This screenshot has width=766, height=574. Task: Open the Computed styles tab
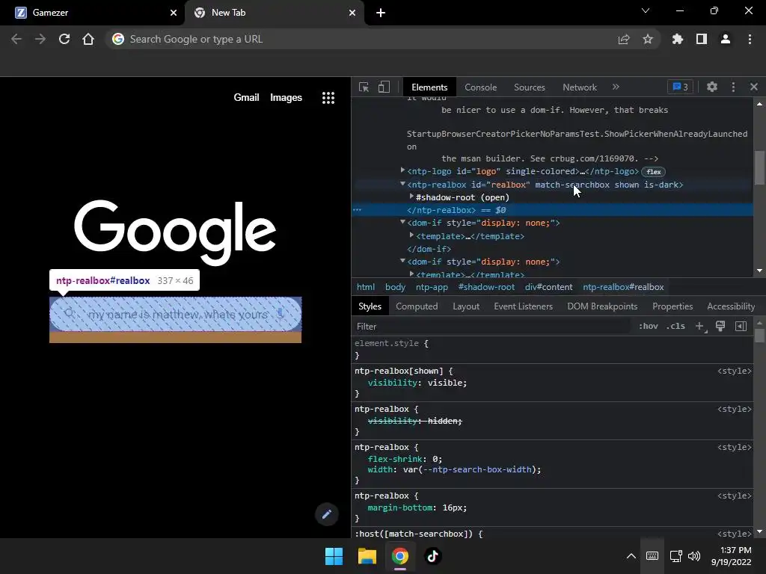(417, 306)
